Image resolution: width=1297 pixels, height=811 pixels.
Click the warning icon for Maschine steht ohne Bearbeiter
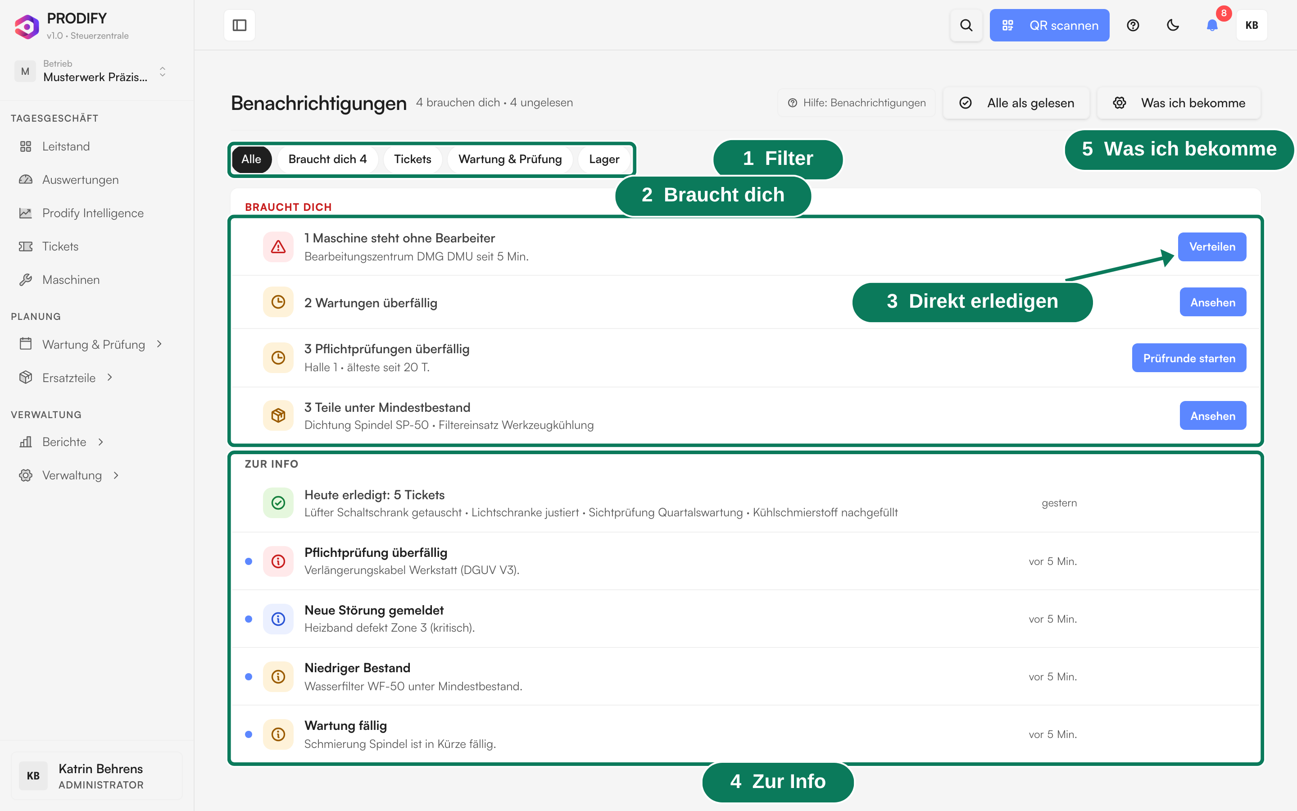278,247
